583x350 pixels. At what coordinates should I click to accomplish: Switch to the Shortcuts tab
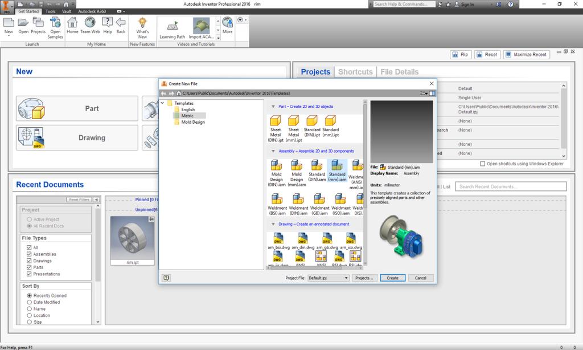click(355, 72)
